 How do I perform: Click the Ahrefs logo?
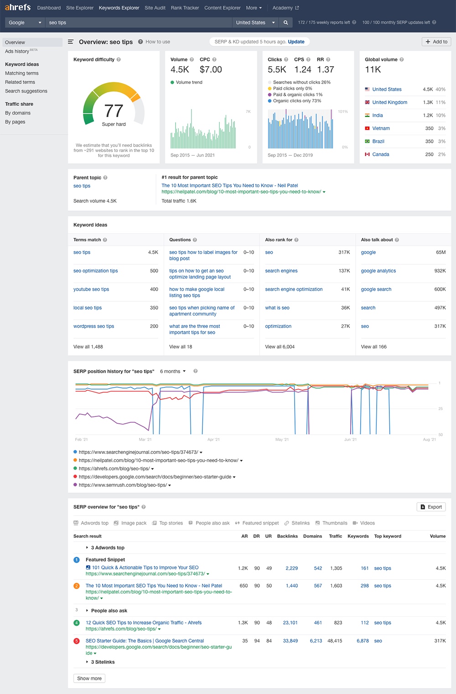coord(18,7)
